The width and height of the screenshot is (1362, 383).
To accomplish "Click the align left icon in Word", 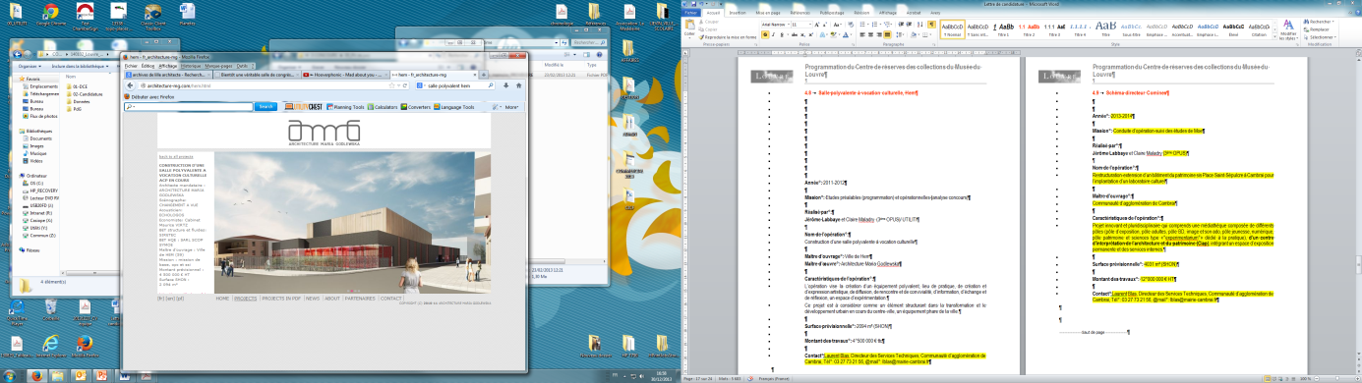I will click(x=862, y=34).
